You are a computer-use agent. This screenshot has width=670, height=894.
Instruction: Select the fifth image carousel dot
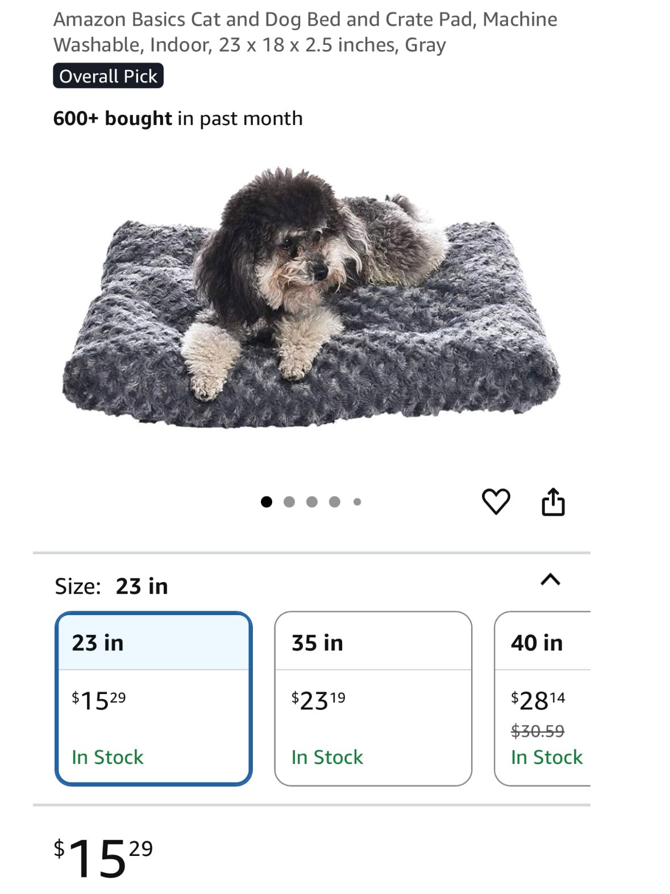tap(357, 500)
